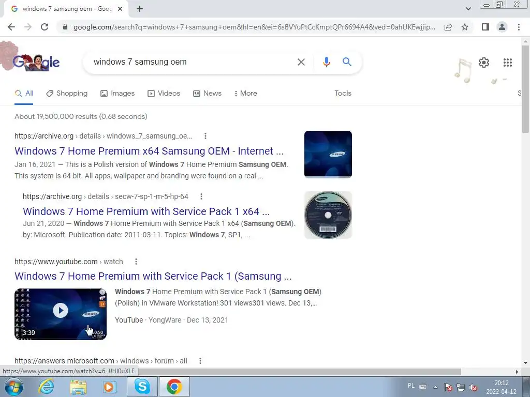Play the YouTube video thumbnail
The height and width of the screenshot is (397, 530).
pyautogui.click(x=61, y=314)
